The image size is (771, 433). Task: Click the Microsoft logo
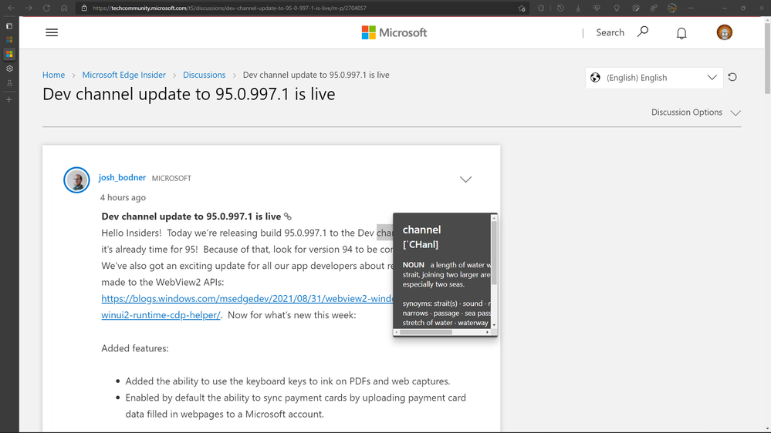click(394, 32)
